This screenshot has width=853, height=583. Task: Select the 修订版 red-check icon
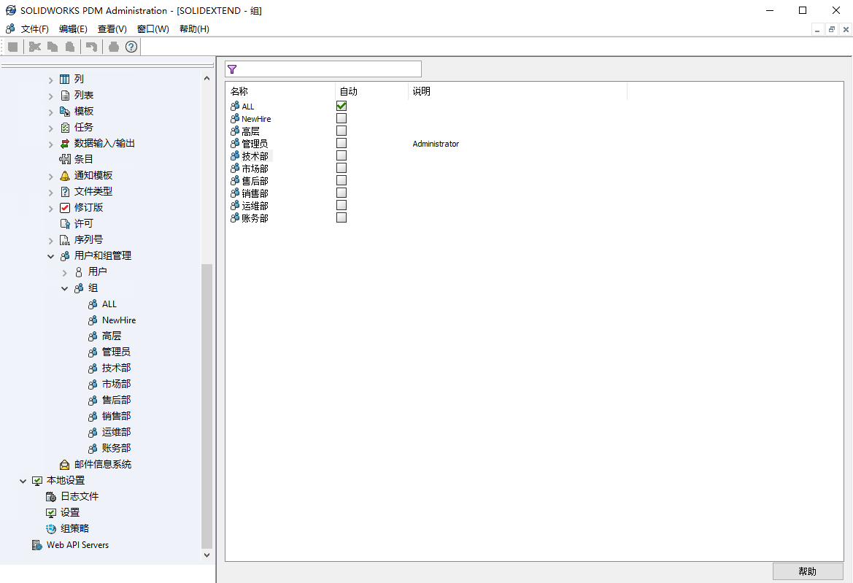coord(65,207)
